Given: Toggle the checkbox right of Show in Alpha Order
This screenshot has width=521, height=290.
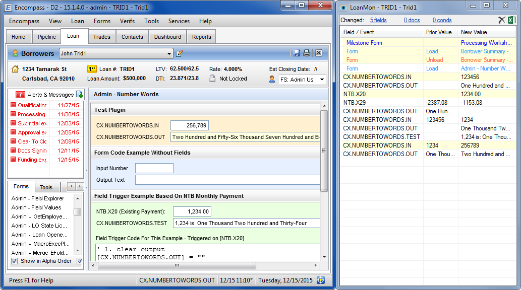Looking at the screenshot, I should click(x=80, y=261).
